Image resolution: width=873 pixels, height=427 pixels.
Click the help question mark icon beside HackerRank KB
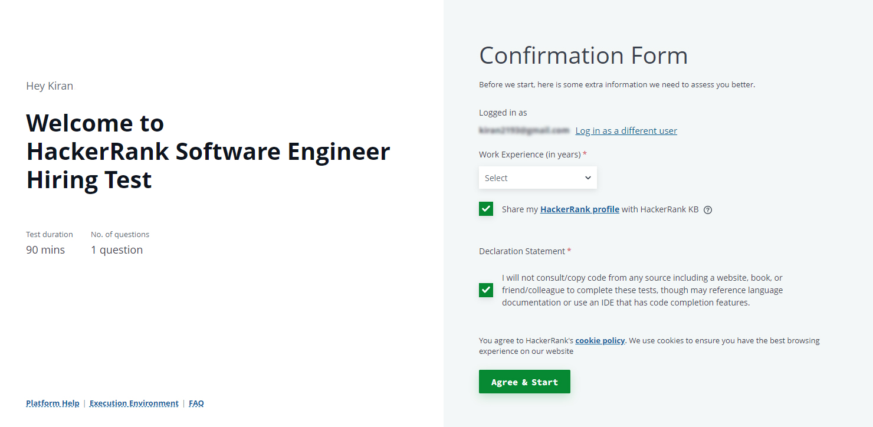[x=708, y=209]
